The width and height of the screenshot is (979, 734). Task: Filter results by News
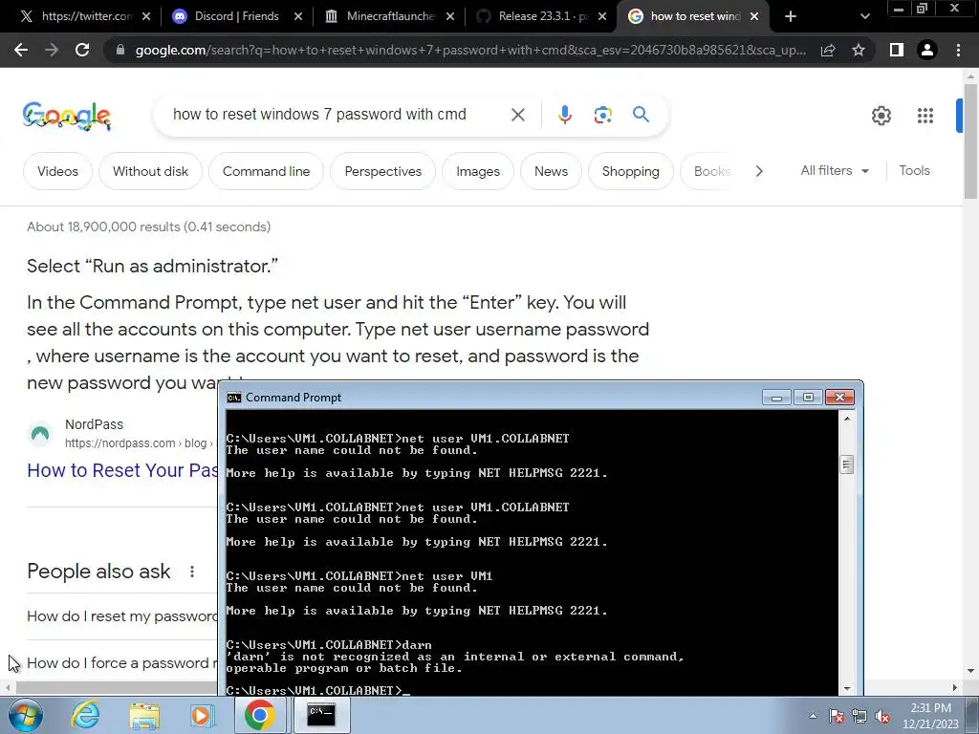(x=551, y=171)
